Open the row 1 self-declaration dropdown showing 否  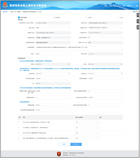coord(87,122)
